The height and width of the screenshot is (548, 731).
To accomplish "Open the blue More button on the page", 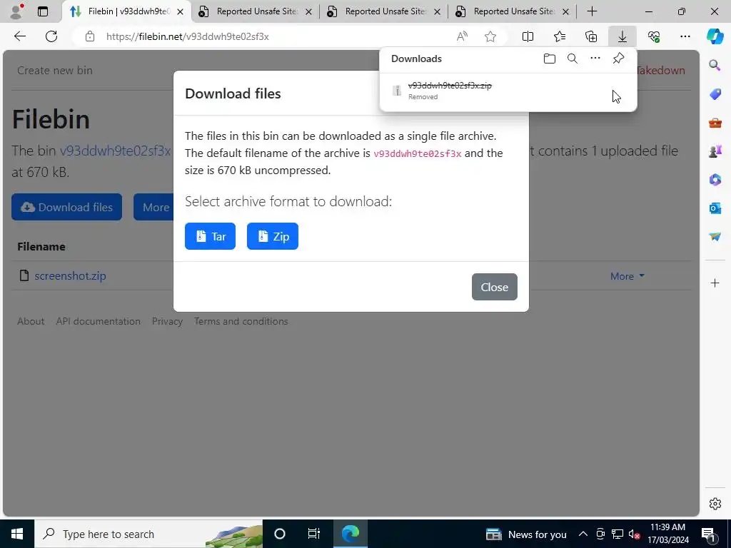I will coord(154,207).
